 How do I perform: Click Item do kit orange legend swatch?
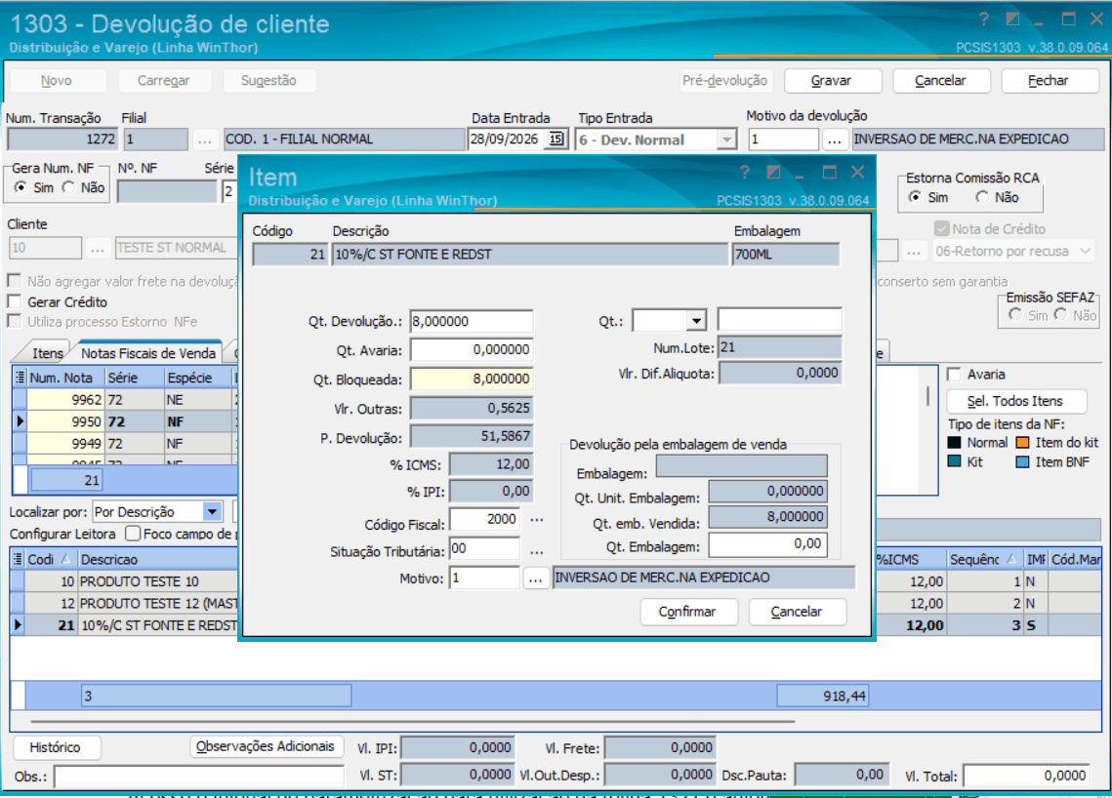point(1022,442)
